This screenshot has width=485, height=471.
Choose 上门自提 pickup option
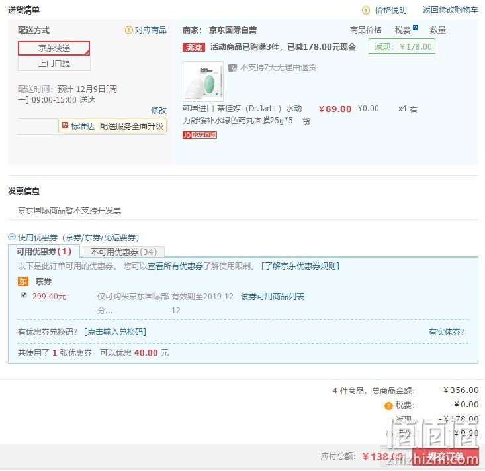point(54,64)
